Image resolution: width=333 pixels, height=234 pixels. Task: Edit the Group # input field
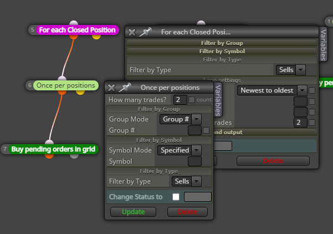(x=194, y=130)
